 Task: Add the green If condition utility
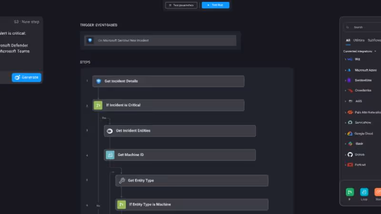click(x=350, y=192)
